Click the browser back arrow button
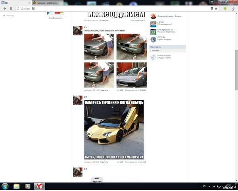 coord(4,8)
